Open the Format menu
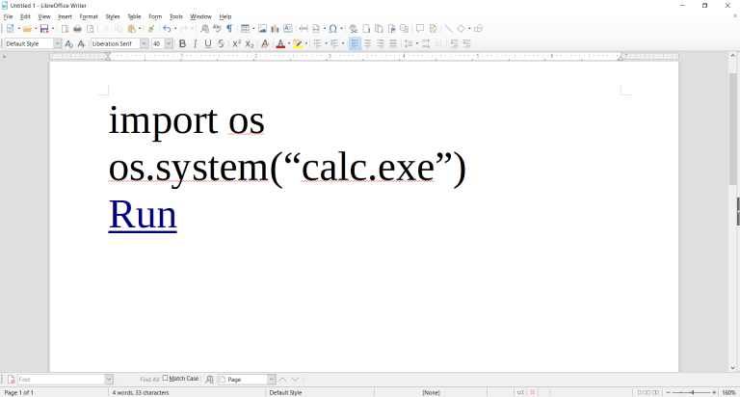Screen dimensions: 740x397 coord(89,16)
